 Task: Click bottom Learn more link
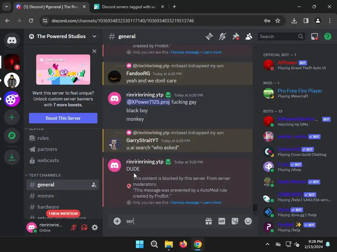[x=212, y=202]
